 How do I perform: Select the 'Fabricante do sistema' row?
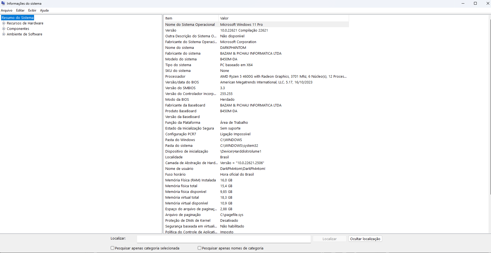pyautogui.click(x=256, y=54)
